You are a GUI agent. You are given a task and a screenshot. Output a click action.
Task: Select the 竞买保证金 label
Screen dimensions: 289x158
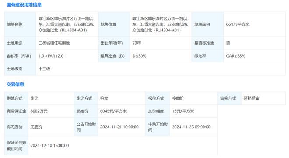[x=16, y=111]
